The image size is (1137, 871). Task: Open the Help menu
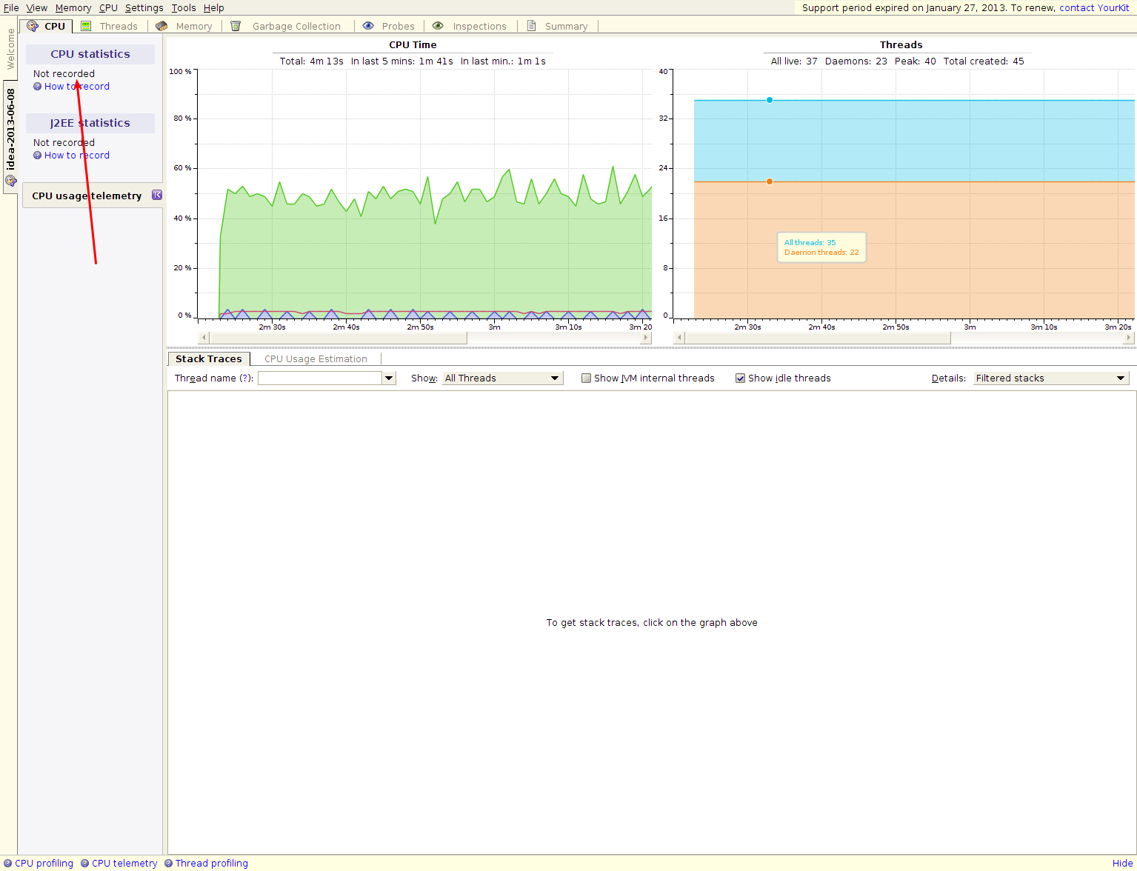tap(213, 8)
